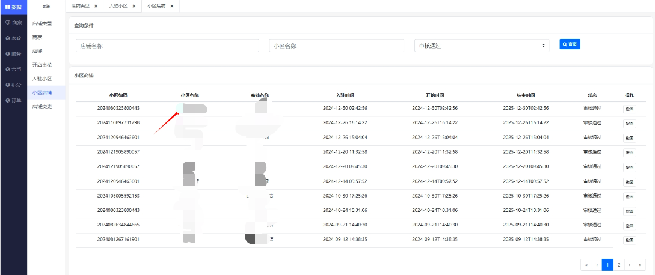Close the 店铺类型 tab with its x icon
The height and width of the screenshot is (275, 655).
coord(96,6)
